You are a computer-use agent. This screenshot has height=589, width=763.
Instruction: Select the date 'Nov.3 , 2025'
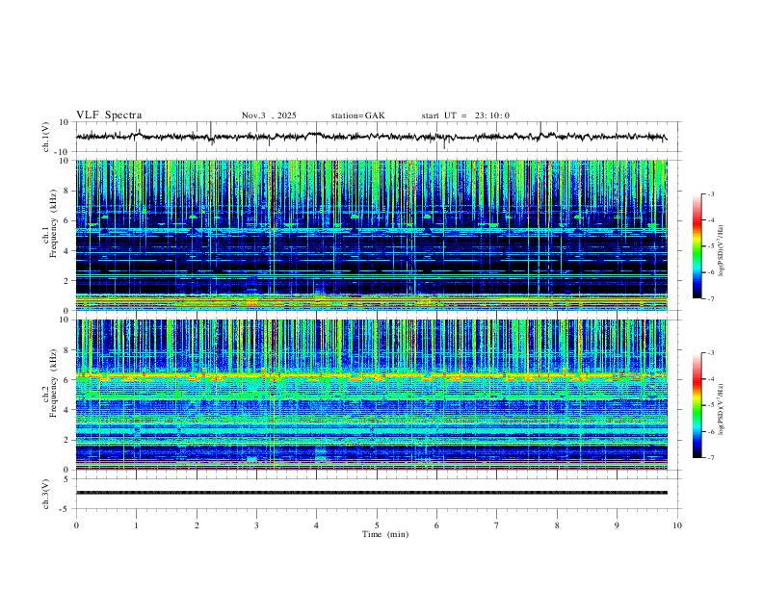tap(269, 115)
